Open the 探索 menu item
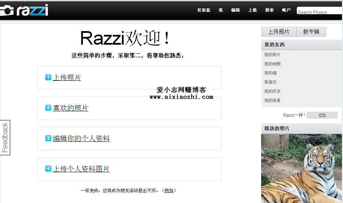The height and width of the screenshot is (203, 343). [x=269, y=10]
